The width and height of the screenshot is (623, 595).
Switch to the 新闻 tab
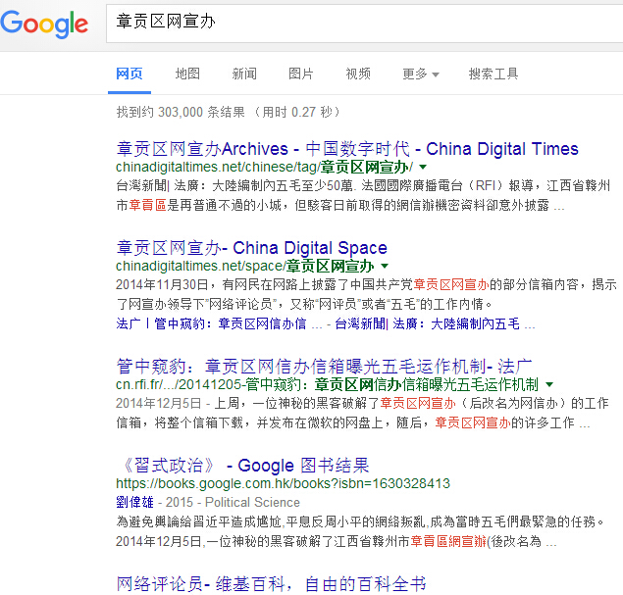pyautogui.click(x=244, y=74)
